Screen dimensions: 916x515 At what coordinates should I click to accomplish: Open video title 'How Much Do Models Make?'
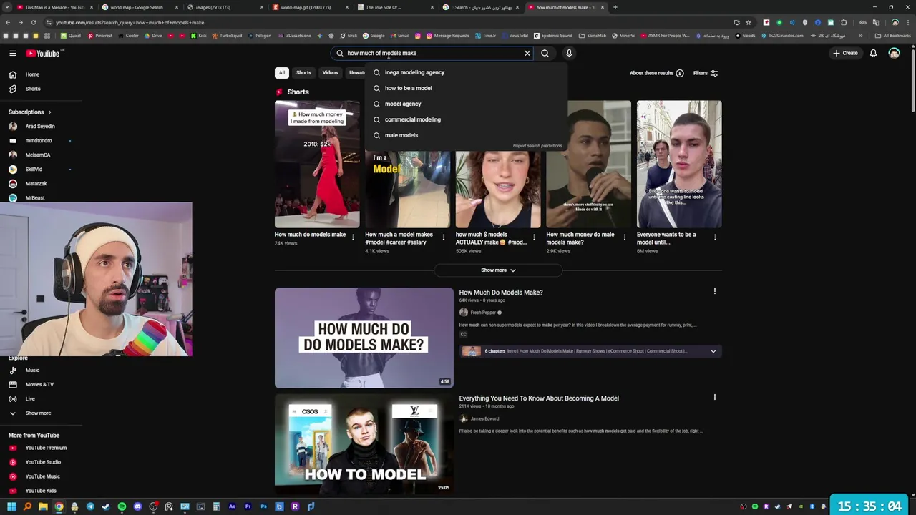tap(501, 292)
